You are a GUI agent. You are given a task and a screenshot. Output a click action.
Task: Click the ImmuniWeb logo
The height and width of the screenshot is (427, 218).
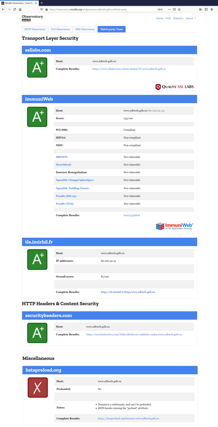click(x=175, y=226)
